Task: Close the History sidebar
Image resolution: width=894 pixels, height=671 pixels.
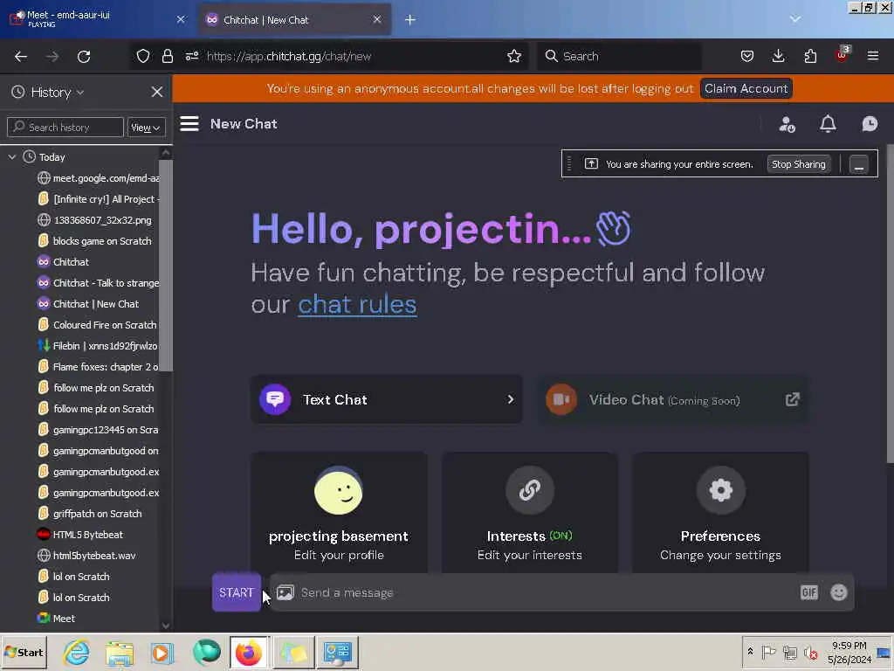Action: pos(157,92)
